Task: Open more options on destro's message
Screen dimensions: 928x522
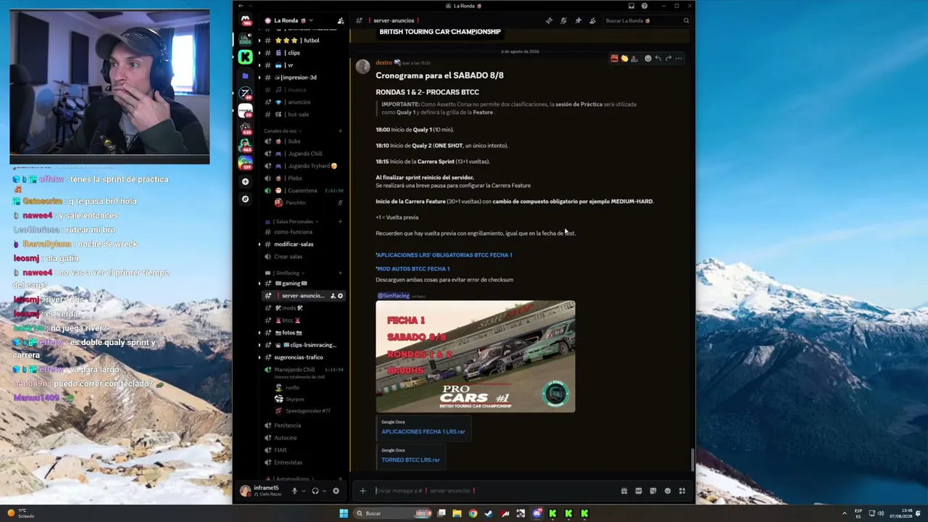Action: point(678,59)
